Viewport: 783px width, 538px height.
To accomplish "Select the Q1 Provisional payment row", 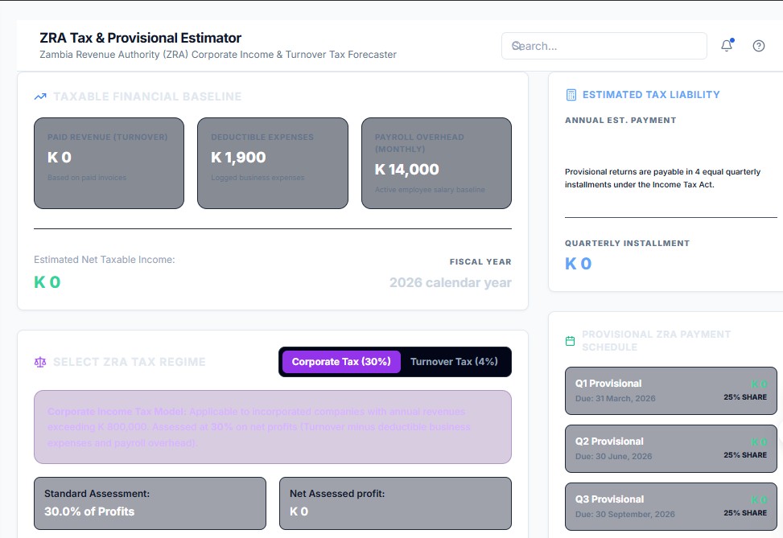I will point(670,391).
